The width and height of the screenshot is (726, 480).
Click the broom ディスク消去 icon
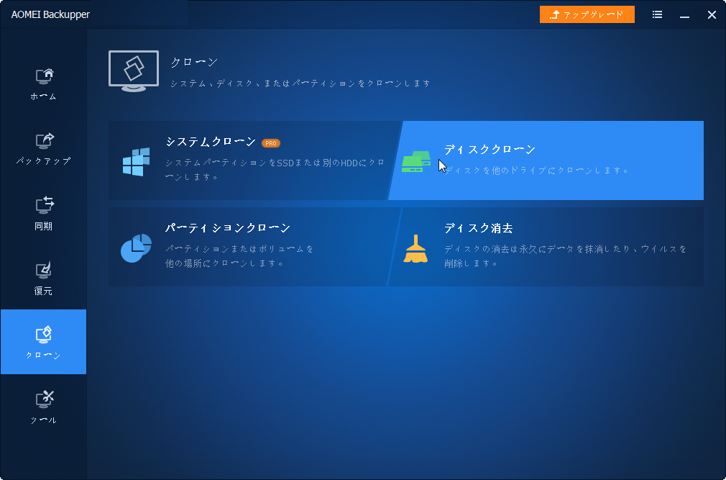[415, 249]
